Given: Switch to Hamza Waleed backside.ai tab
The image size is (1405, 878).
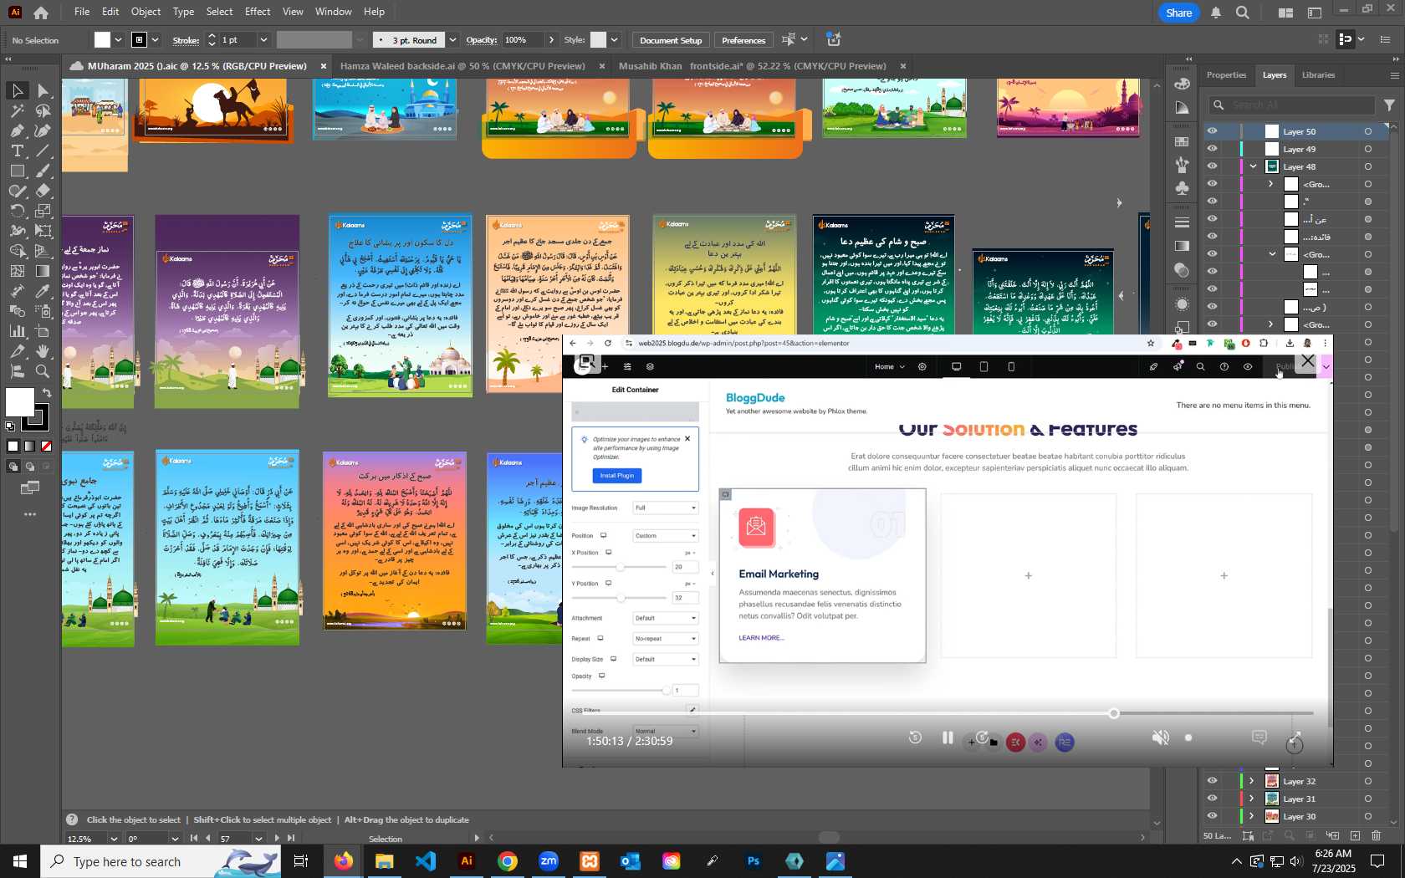Looking at the screenshot, I should (x=462, y=66).
